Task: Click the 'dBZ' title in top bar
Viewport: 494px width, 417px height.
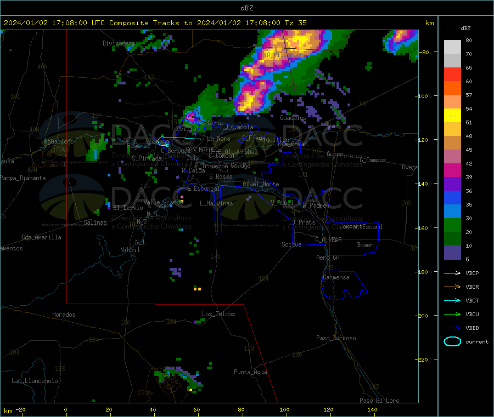Action: [246, 8]
